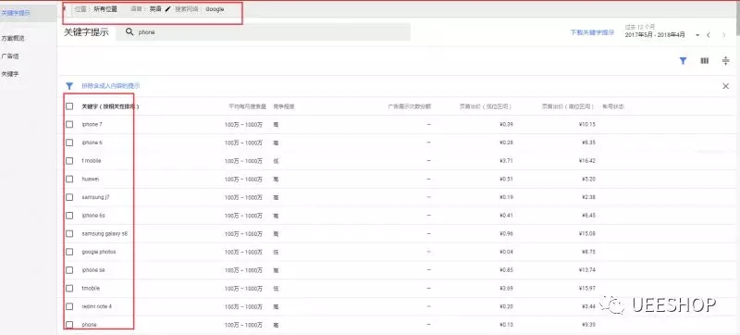Go to the previous date range arrow

(709, 35)
